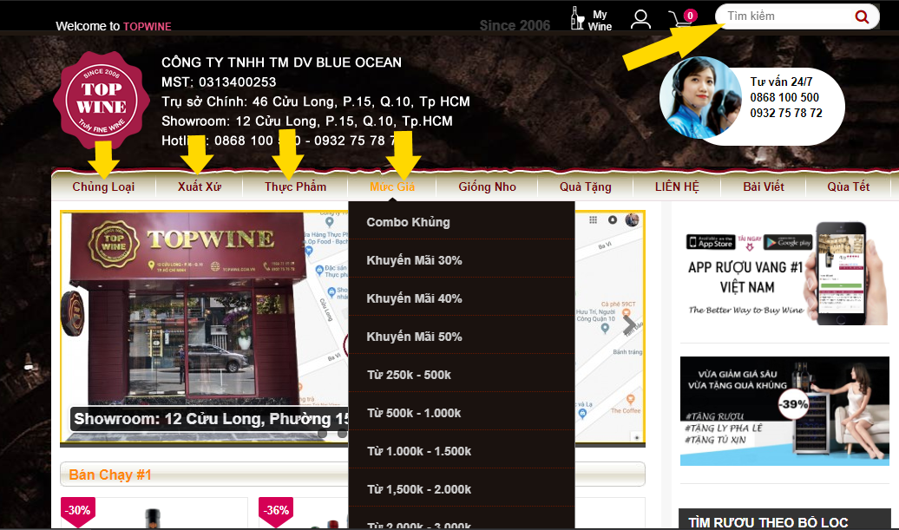
Task: Click the slider next arrow
Action: 628,324
